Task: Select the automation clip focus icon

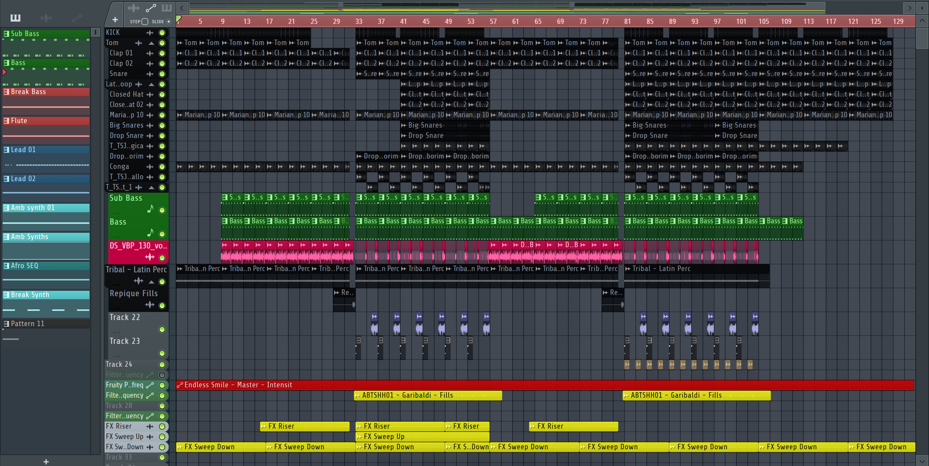Action: tap(151, 7)
